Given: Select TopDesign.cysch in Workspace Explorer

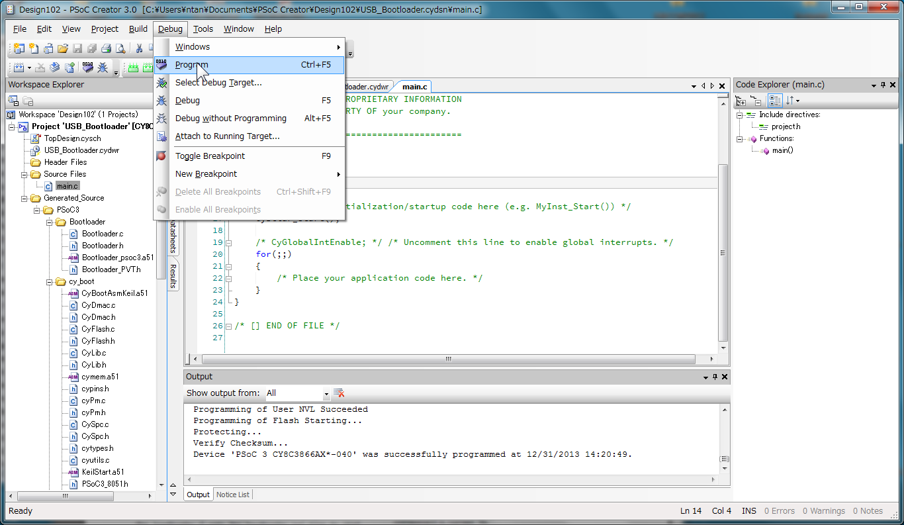Looking at the screenshot, I should pos(73,138).
